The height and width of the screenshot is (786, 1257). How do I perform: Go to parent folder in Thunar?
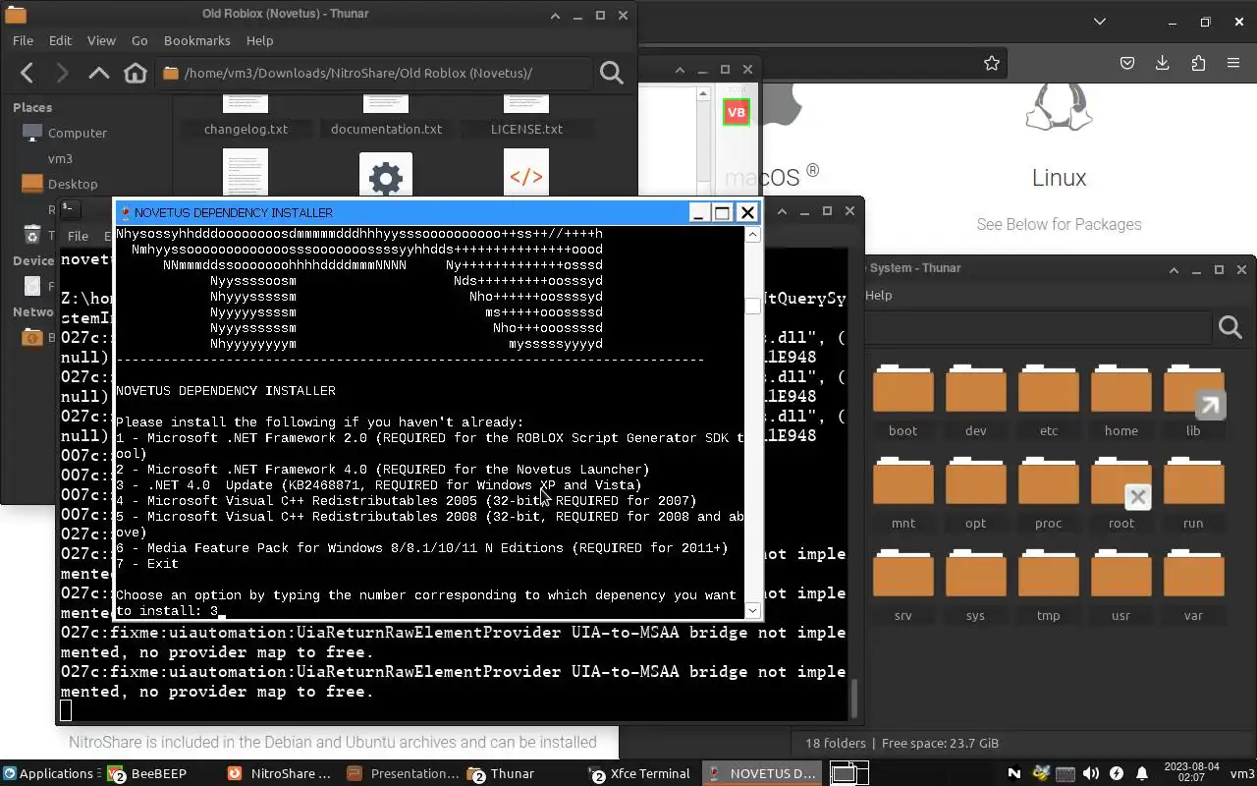98,73
